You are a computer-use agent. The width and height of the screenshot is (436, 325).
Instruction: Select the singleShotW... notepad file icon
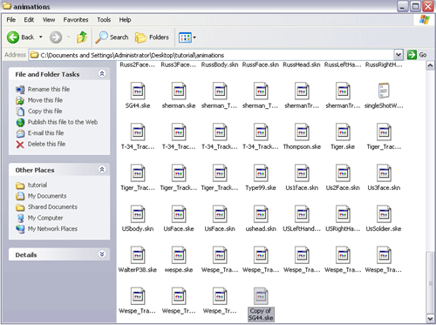[x=384, y=91]
